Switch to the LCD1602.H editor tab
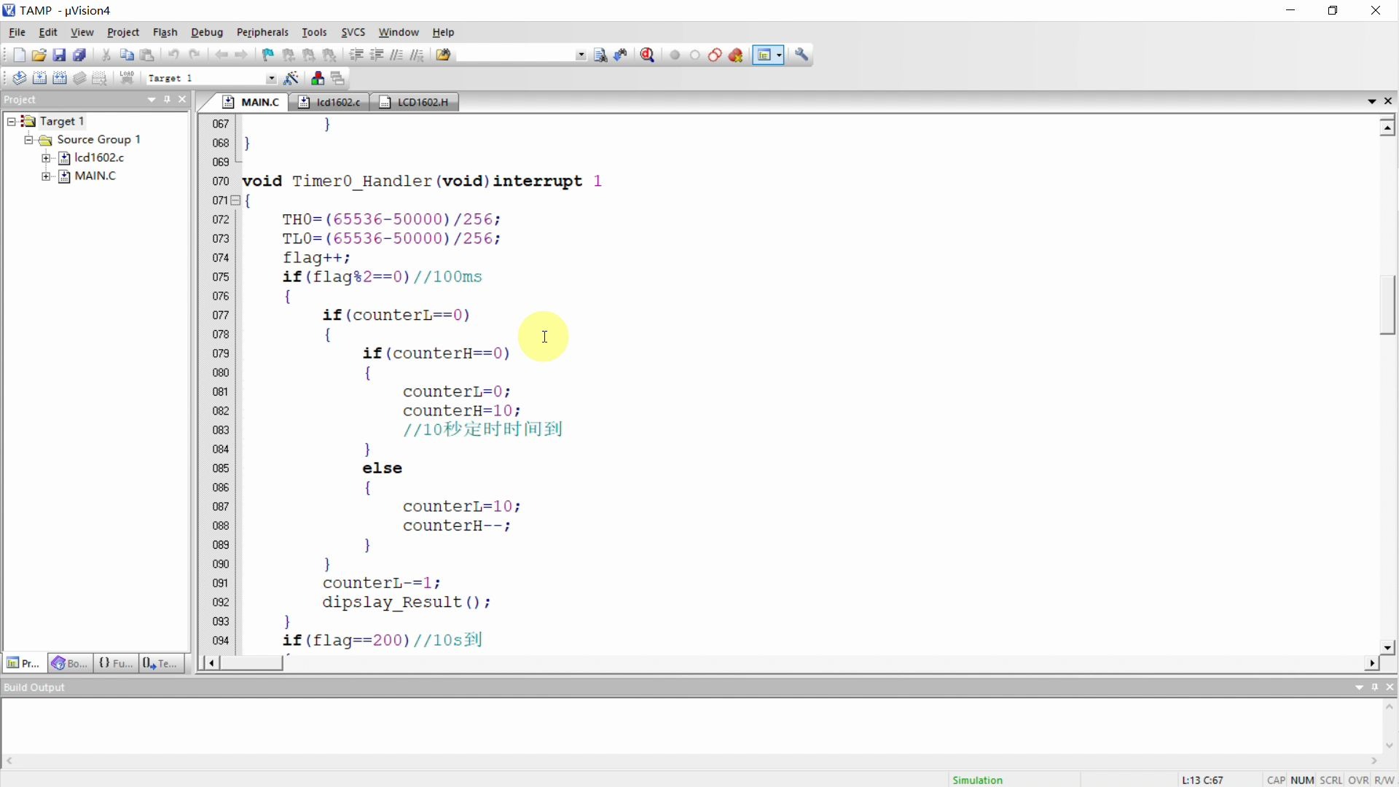1399x787 pixels. pyautogui.click(x=415, y=103)
